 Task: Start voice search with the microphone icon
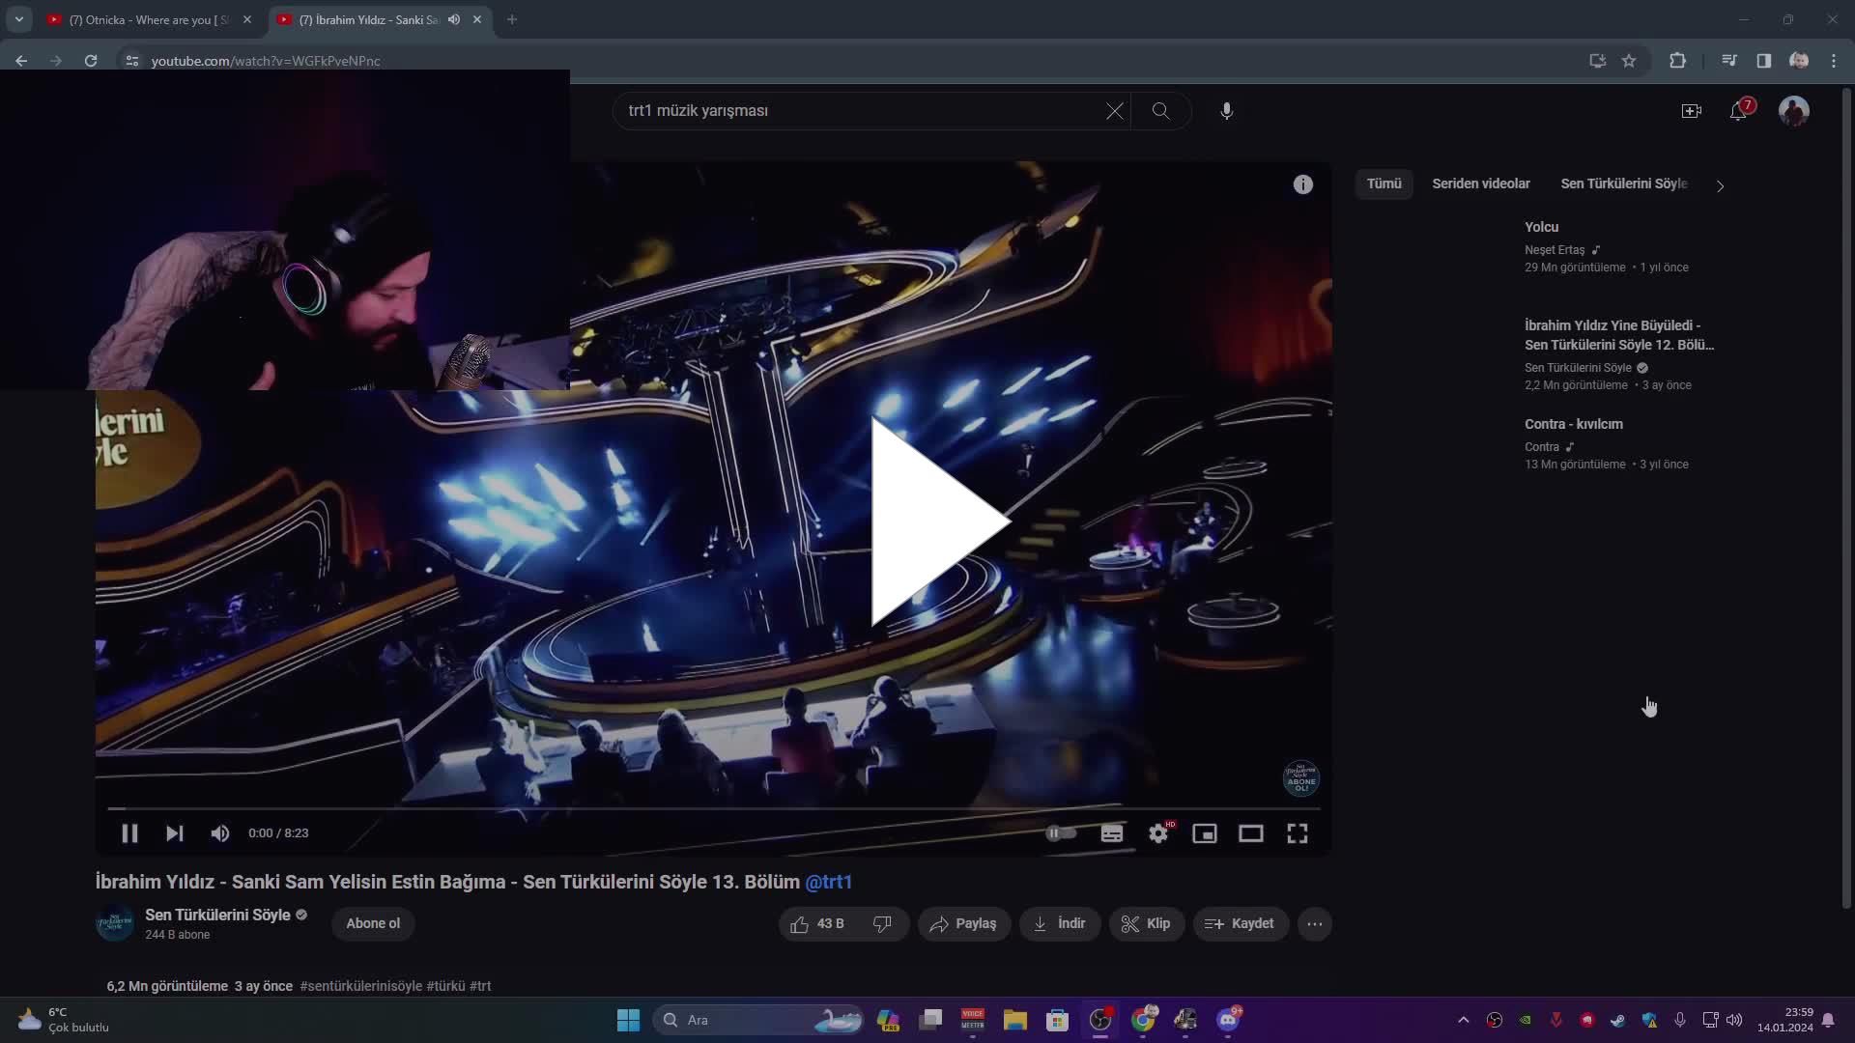tap(1225, 110)
